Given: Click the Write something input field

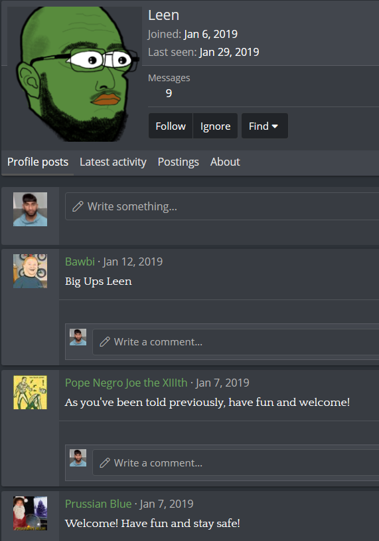Looking at the screenshot, I should point(222,206).
